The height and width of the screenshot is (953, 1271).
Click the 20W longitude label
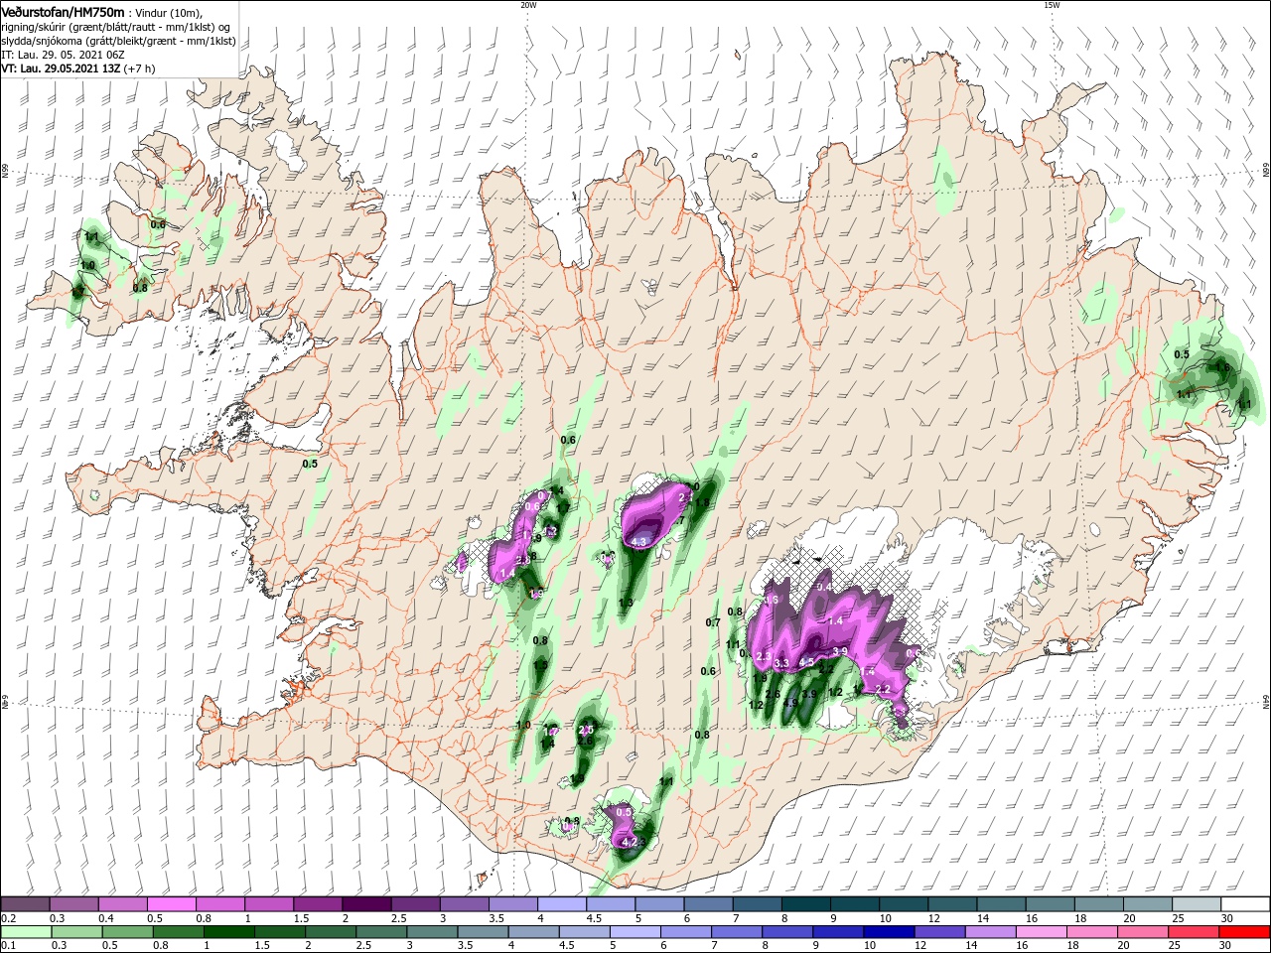point(528,5)
